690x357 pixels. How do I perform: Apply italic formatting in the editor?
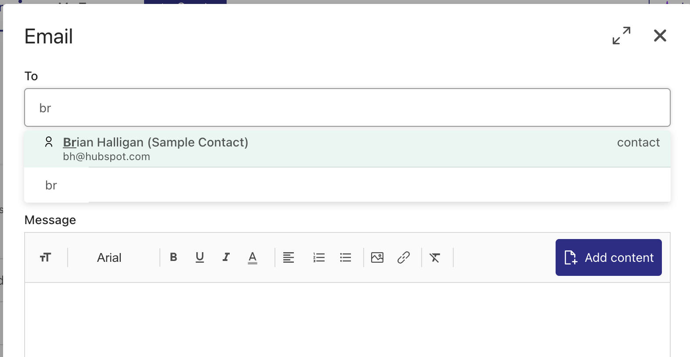coord(226,257)
